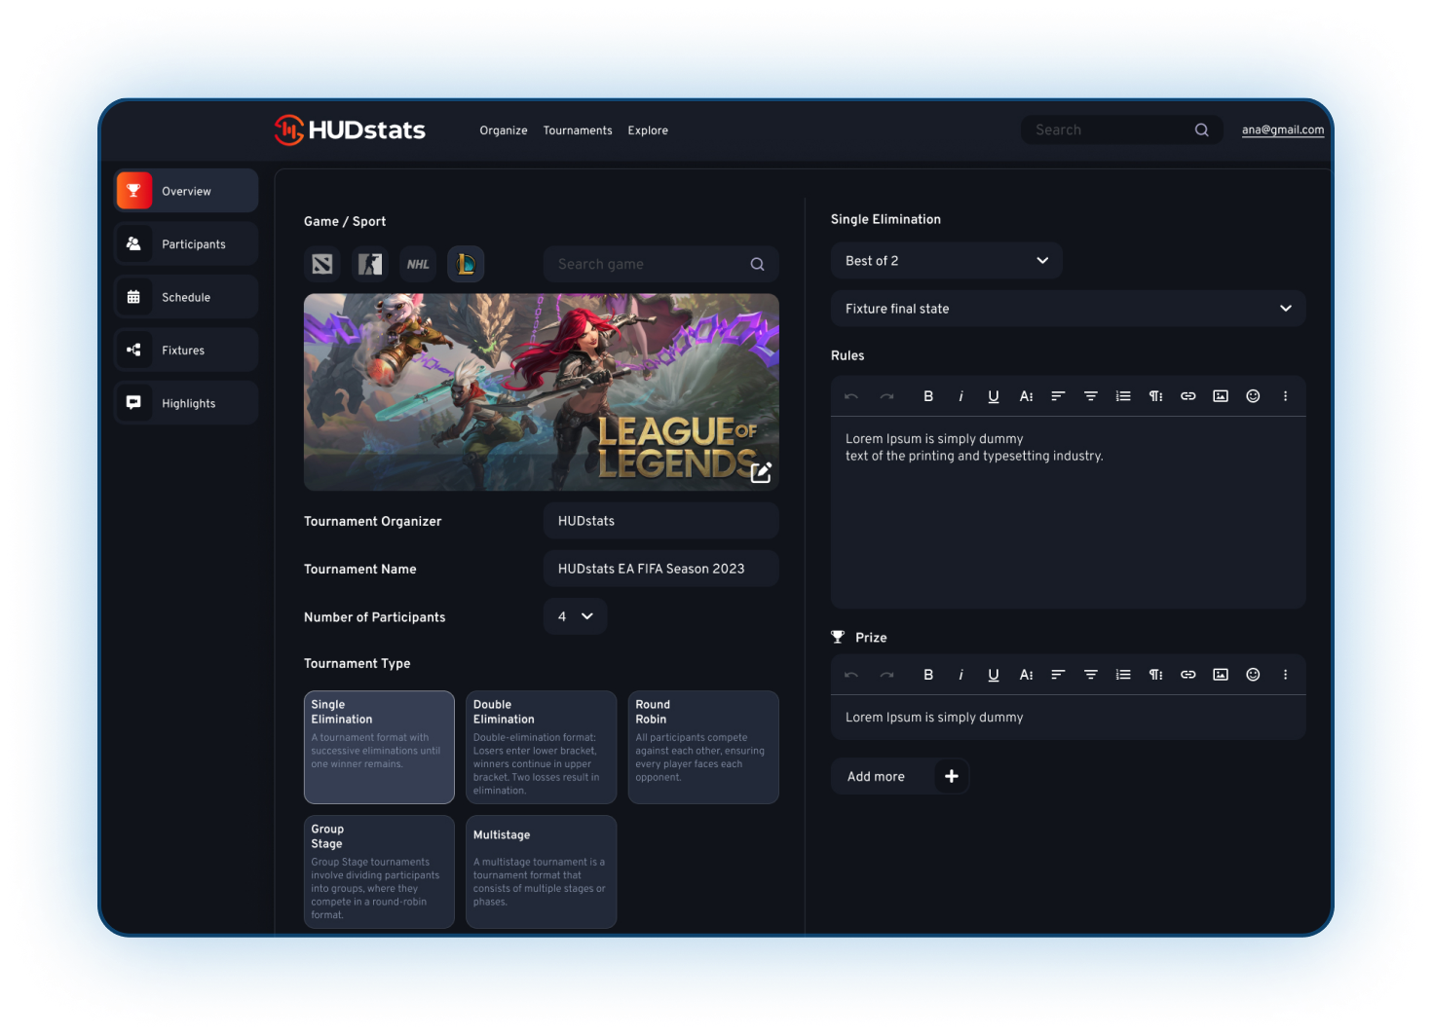
Task: Toggle underline in the Rules editor
Action: click(993, 396)
